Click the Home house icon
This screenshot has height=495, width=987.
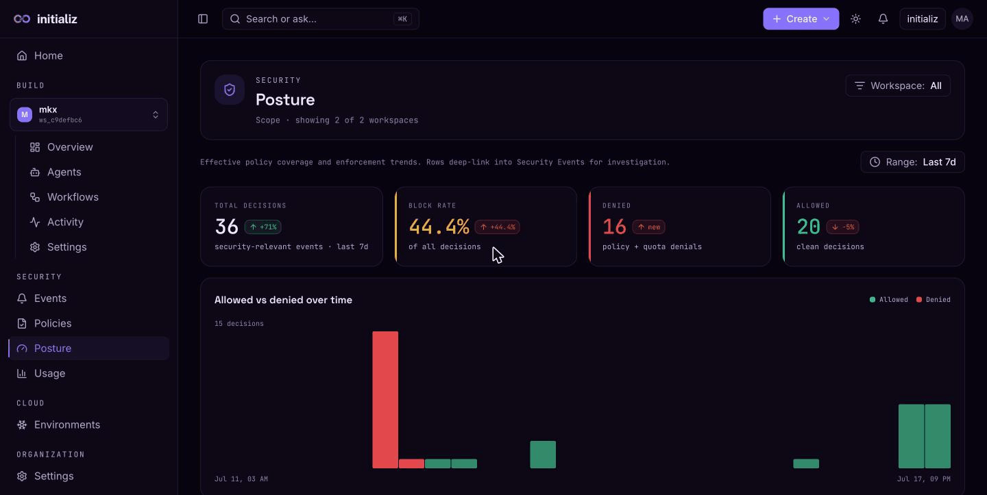pos(23,55)
